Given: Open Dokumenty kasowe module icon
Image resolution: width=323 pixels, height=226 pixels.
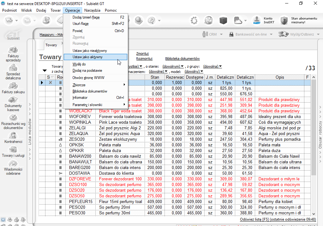Looking at the screenshot, I should pos(13,99).
